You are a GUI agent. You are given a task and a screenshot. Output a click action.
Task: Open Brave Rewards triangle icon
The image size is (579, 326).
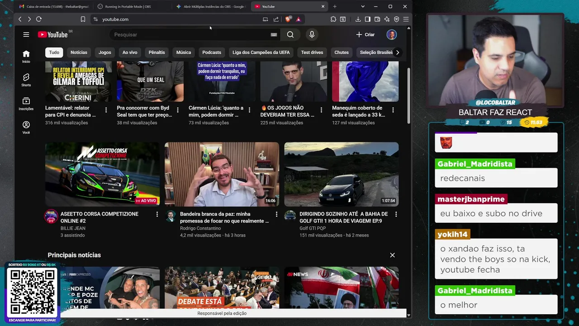coord(299,19)
